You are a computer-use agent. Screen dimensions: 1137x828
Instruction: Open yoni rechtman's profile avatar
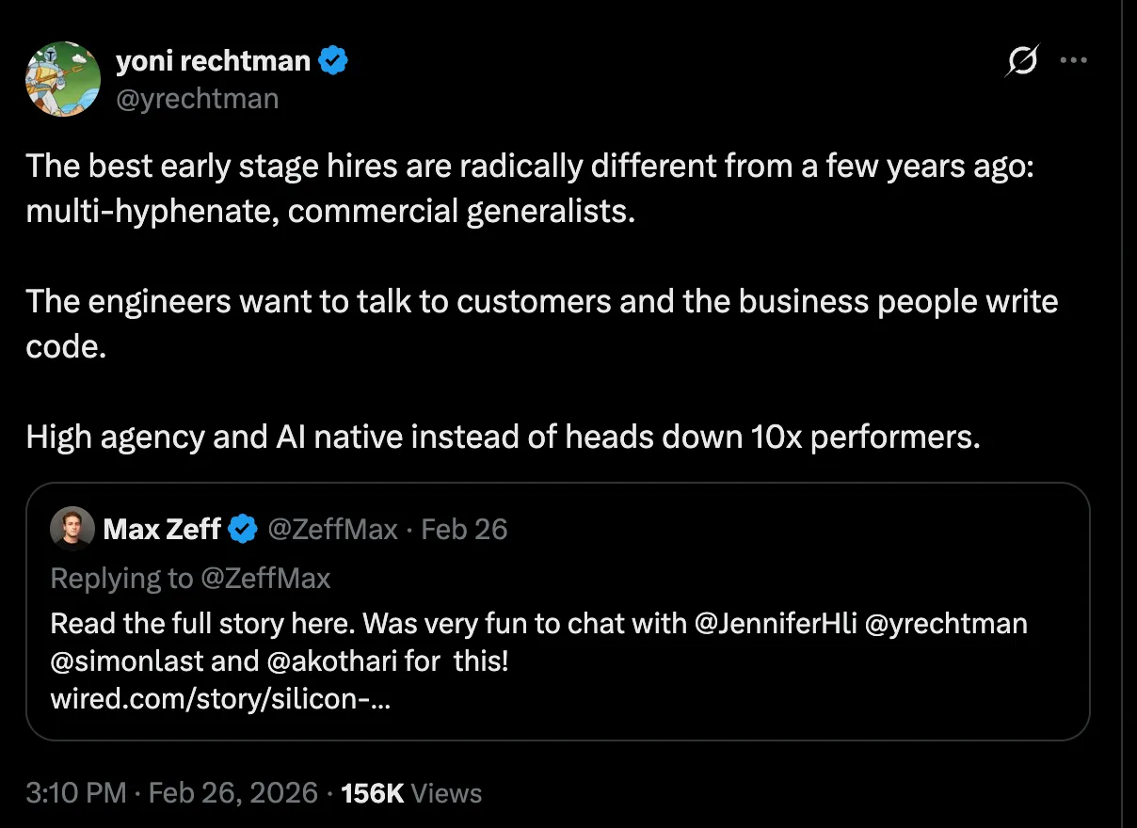pos(62,79)
